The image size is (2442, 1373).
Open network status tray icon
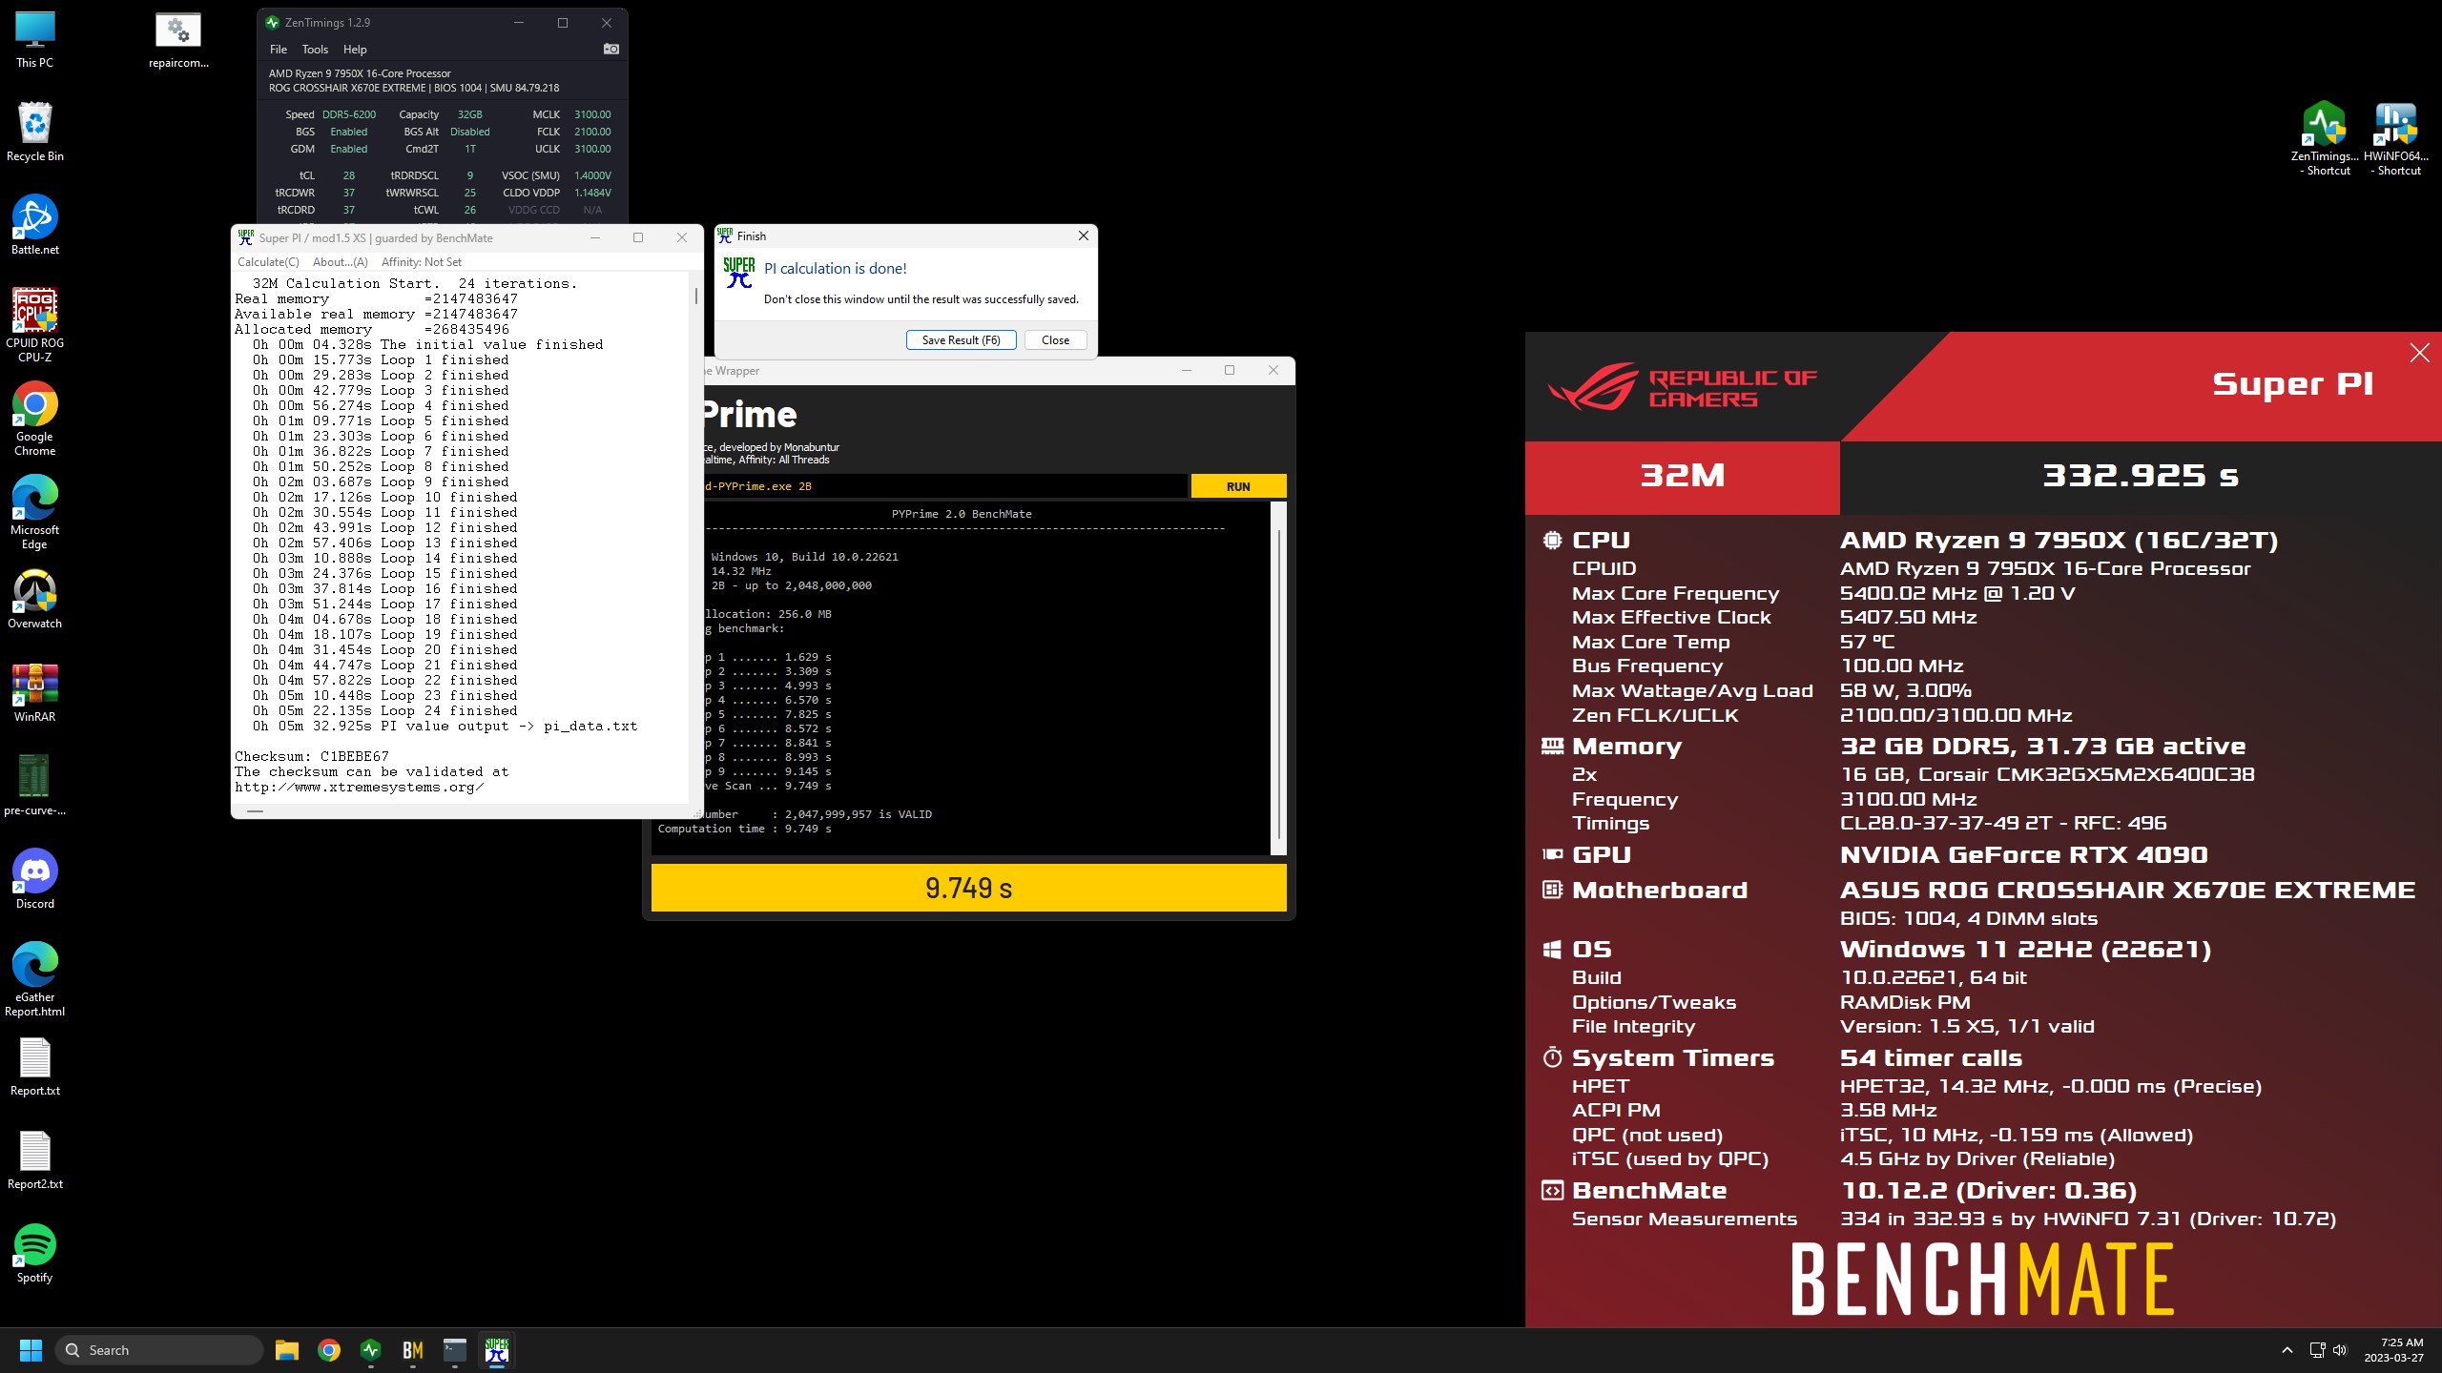tap(2317, 1350)
